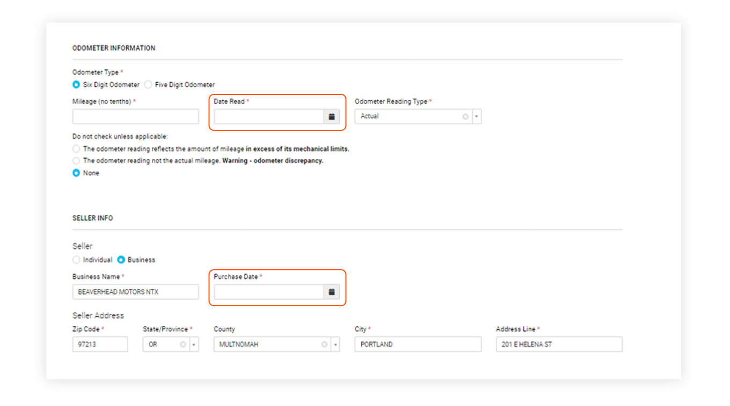Select Six Digit Odometer option
The height and width of the screenshot is (406, 730).
76,84
